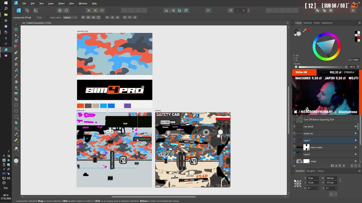Toggle visibility of Layer1

[x=355, y=140]
